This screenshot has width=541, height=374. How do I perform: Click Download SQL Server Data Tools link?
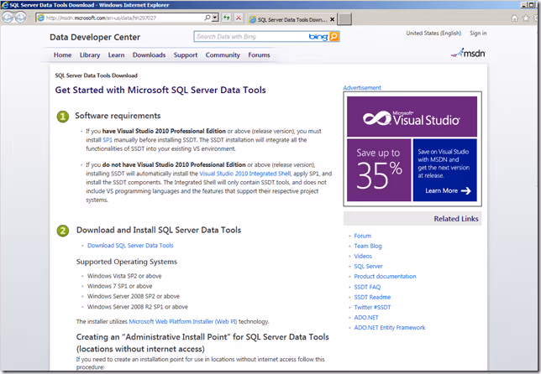pyautogui.click(x=130, y=246)
